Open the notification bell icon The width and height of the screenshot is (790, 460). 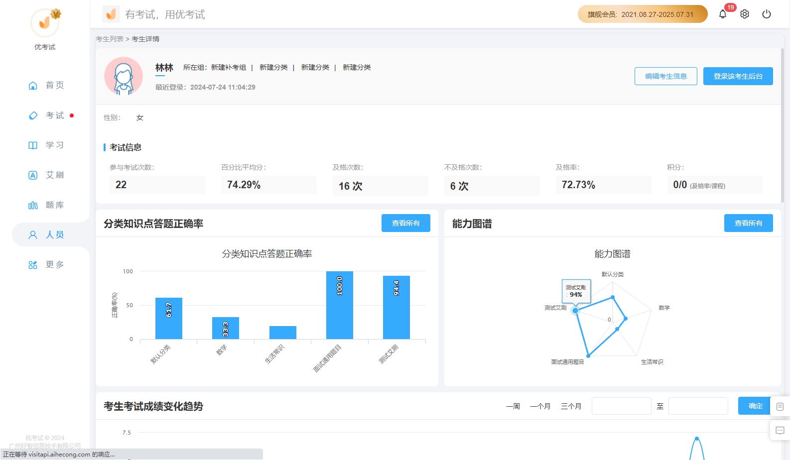tap(723, 14)
